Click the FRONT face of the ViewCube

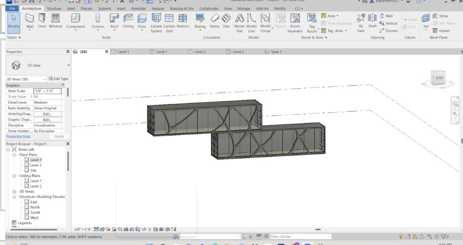[439, 78]
